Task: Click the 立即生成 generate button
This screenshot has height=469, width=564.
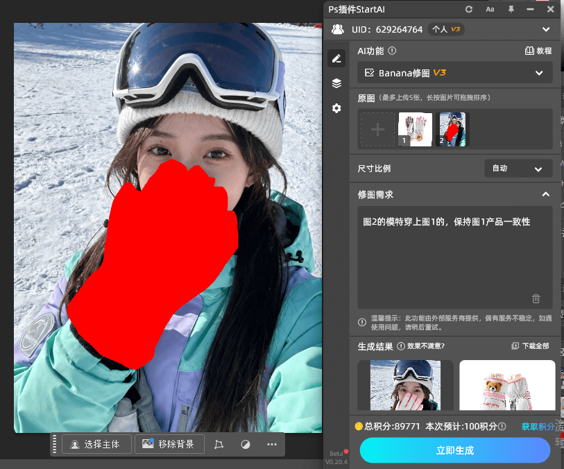Action: click(455, 450)
